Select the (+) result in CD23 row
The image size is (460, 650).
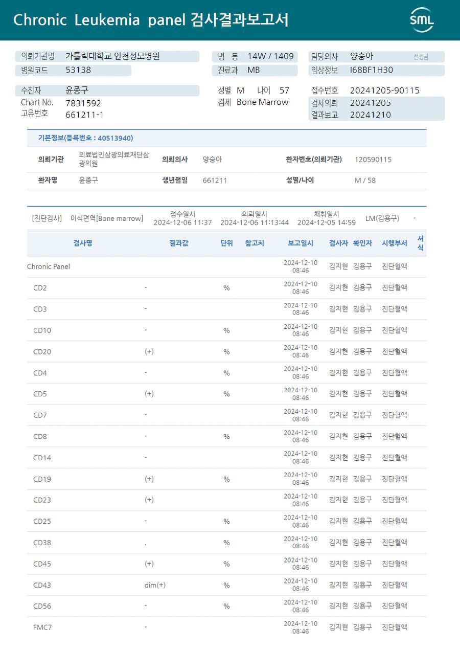(149, 500)
